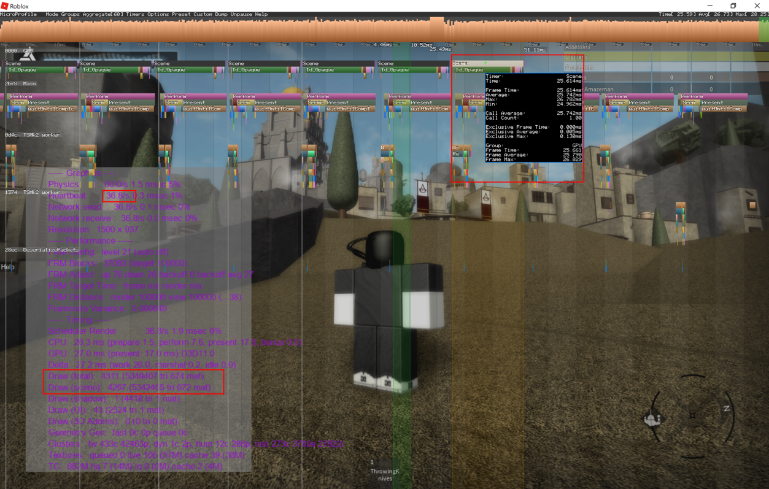Click the Exclusive Max row in the tooltip
Viewport: 769px width, 489px height.
click(x=533, y=136)
